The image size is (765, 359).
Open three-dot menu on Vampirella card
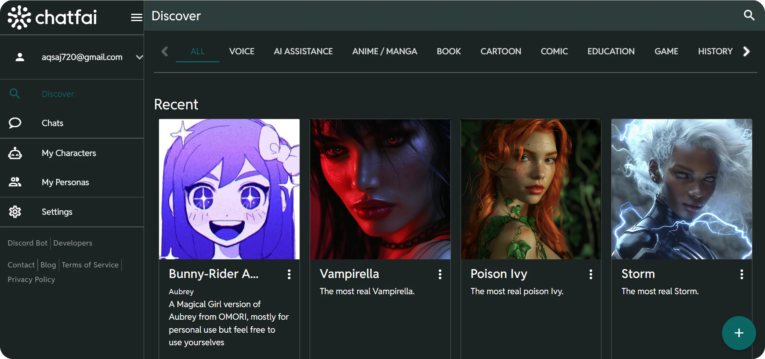pos(440,274)
